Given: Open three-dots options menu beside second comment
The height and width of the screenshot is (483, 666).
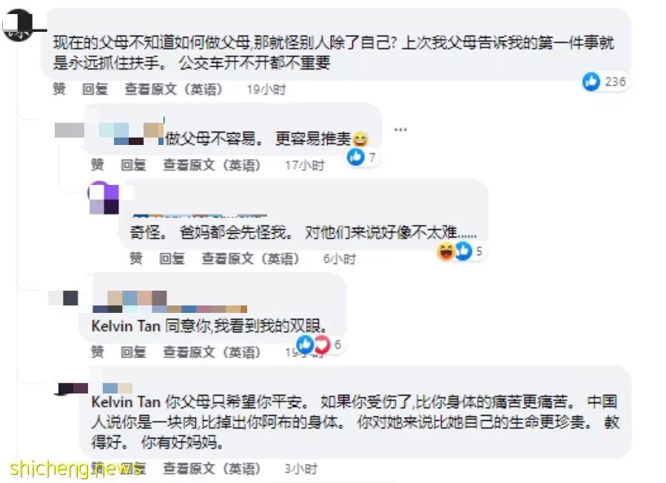Looking at the screenshot, I should coord(400,129).
